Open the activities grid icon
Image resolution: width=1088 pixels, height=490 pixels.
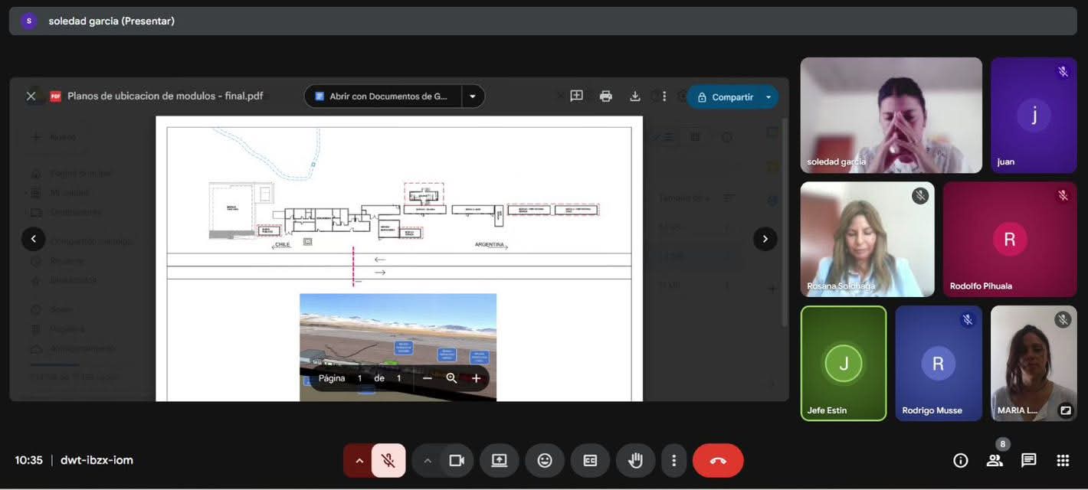click(x=1063, y=460)
